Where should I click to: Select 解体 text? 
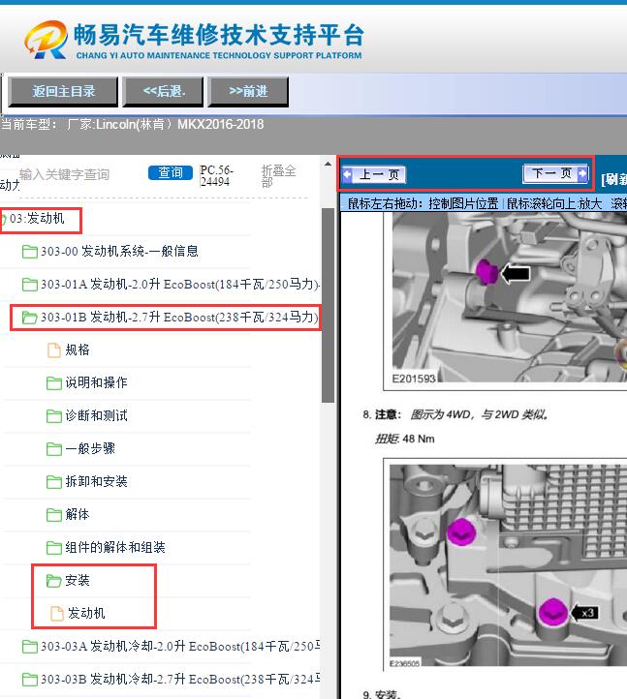pos(78,514)
